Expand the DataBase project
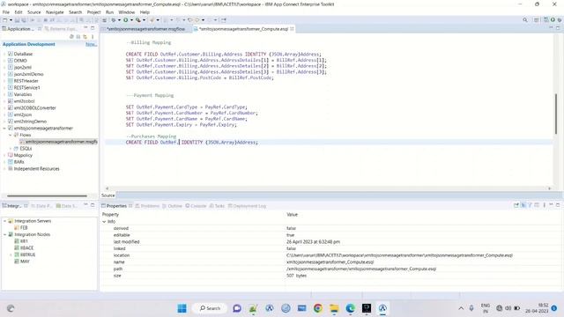Screen dimensions: 564x317 click(4, 54)
